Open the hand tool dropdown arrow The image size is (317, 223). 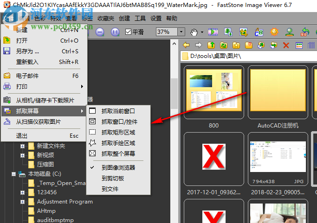(202, 32)
